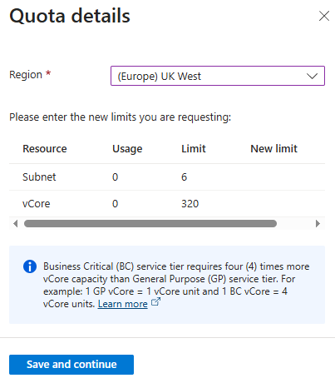This screenshot has width=335, height=383.
Task: Click the blue info icon
Action: pos(30,266)
